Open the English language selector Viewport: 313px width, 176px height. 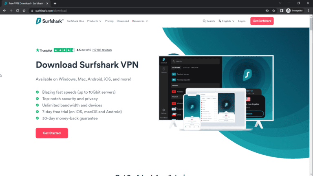pos(226,21)
